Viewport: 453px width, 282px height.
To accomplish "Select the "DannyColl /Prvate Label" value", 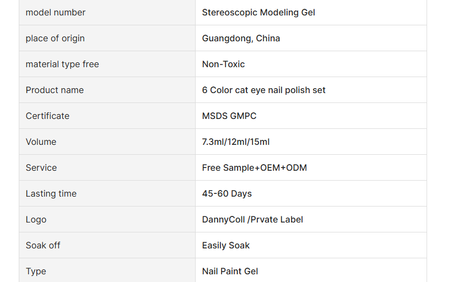I will 252,219.
